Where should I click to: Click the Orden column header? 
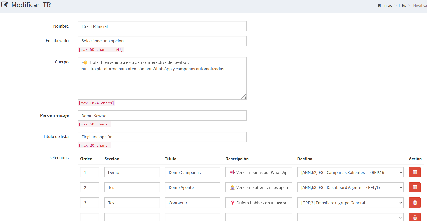click(x=86, y=159)
